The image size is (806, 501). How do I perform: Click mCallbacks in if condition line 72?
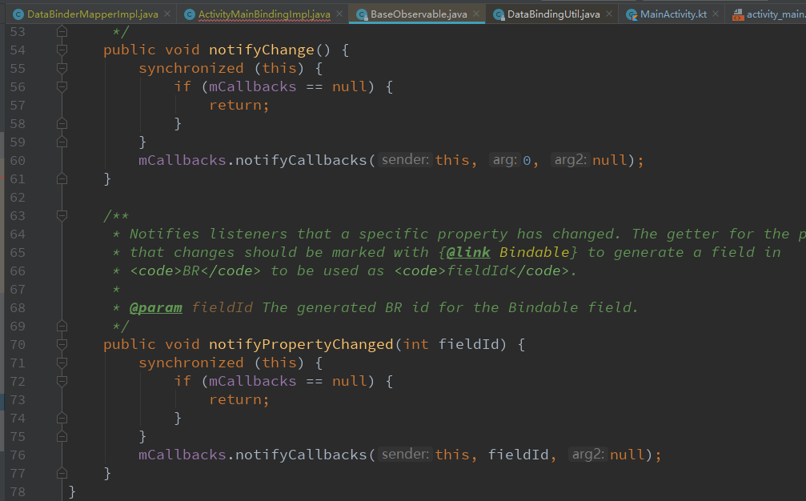(x=252, y=381)
